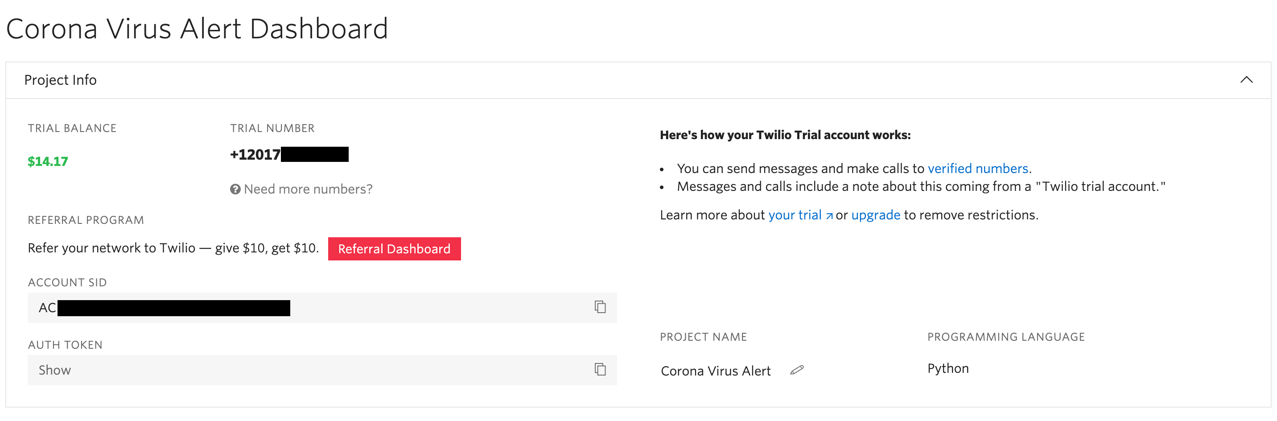The image size is (1277, 421).
Task: Click the 'Twilio trial account' note bullet
Action: tap(921, 186)
